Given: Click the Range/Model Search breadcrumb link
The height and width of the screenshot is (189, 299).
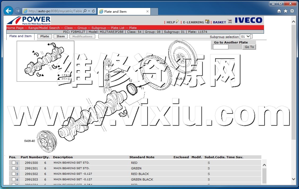Looking at the screenshot, I should point(44,28).
